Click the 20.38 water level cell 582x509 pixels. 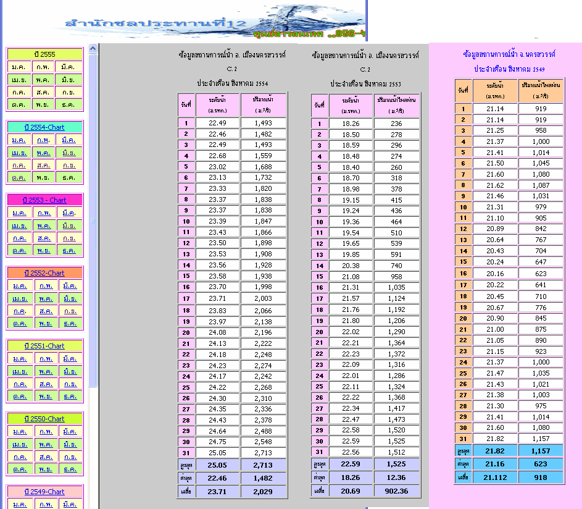[x=351, y=266]
